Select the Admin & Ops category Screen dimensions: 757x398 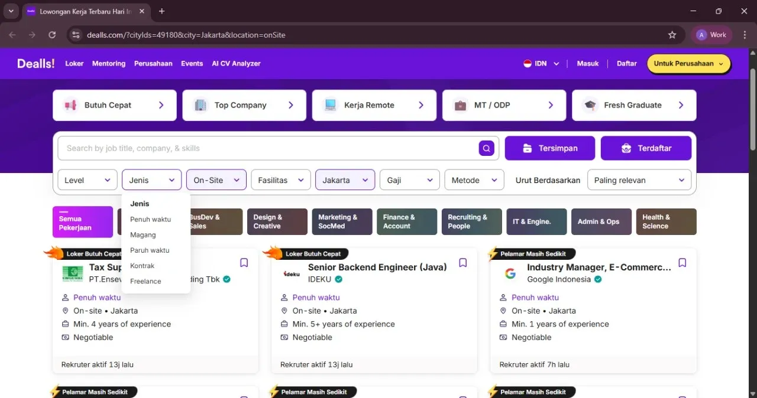(x=601, y=221)
